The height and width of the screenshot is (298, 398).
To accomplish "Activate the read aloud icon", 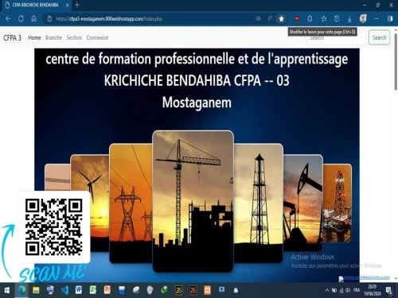I will point(270,19).
